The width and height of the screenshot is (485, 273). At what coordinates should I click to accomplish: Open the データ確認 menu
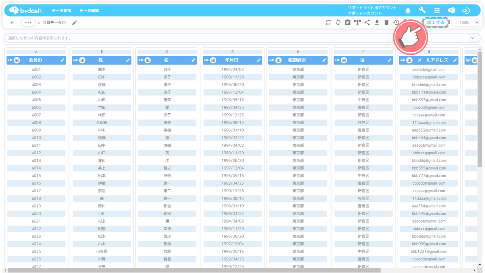click(89, 11)
